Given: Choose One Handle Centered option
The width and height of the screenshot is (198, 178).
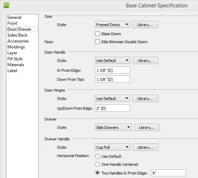Looking at the screenshot, I should 97,164.
